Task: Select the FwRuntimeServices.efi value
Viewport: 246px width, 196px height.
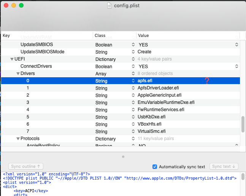Action: click(x=161, y=110)
